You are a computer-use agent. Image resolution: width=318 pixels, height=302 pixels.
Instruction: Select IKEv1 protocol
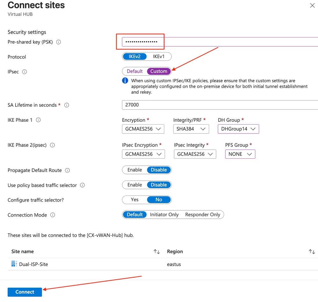(x=159, y=57)
